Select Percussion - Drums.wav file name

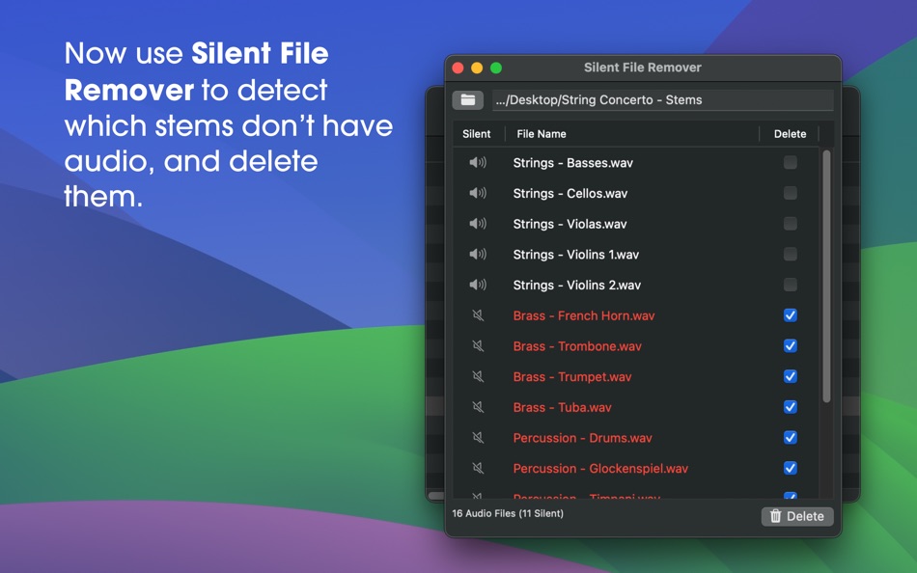pyautogui.click(x=582, y=438)
